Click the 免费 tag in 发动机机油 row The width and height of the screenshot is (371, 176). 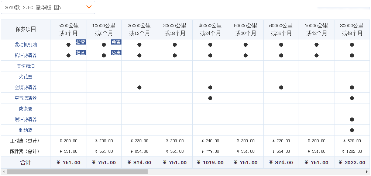click(116, 42)
